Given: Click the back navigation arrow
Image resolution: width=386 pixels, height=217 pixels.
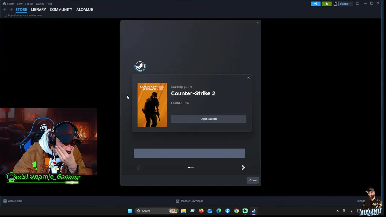Looking at the screenshot, I should [5, 9].
